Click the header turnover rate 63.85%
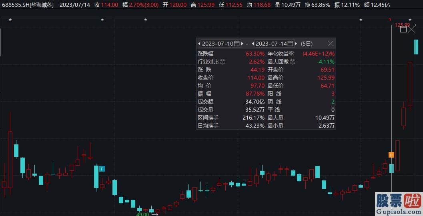This screenshot has width=423, height=216. [321, 5]
